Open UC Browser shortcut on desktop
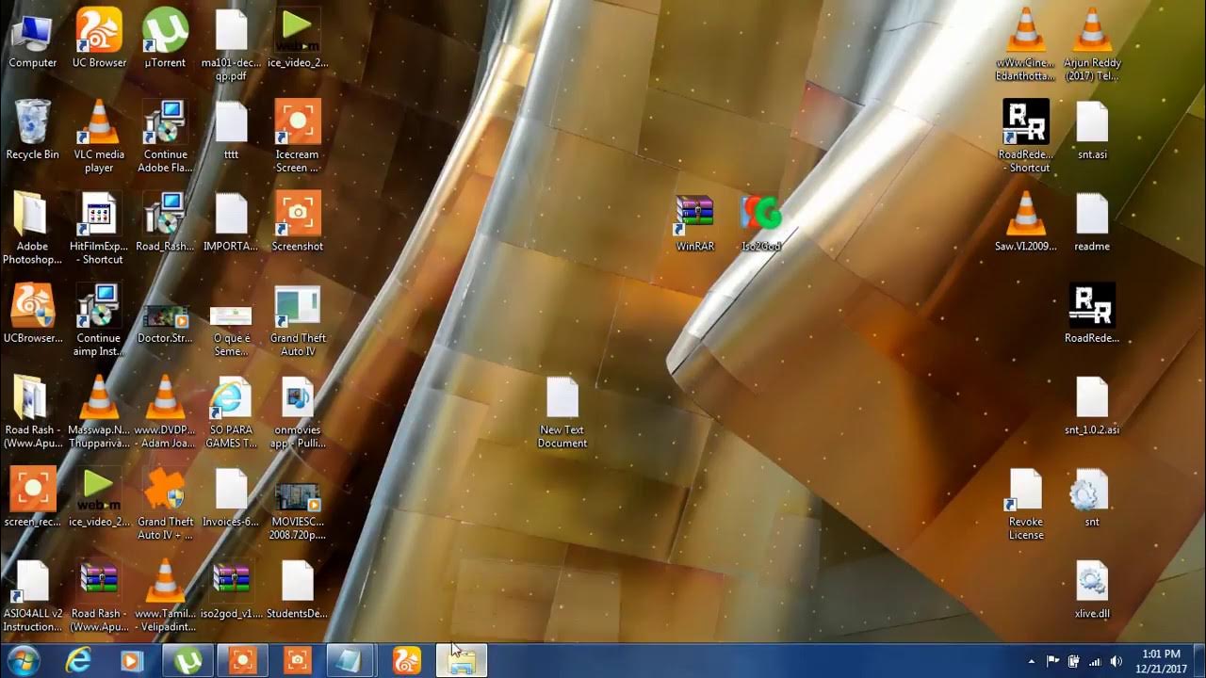This screenshot has width=1206, height=678. [x=99, y=40]
